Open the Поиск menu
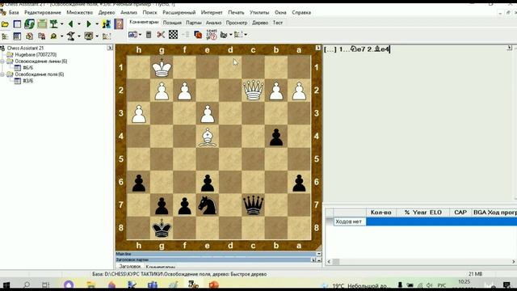 pyautogui.click(x=149, y=12)
